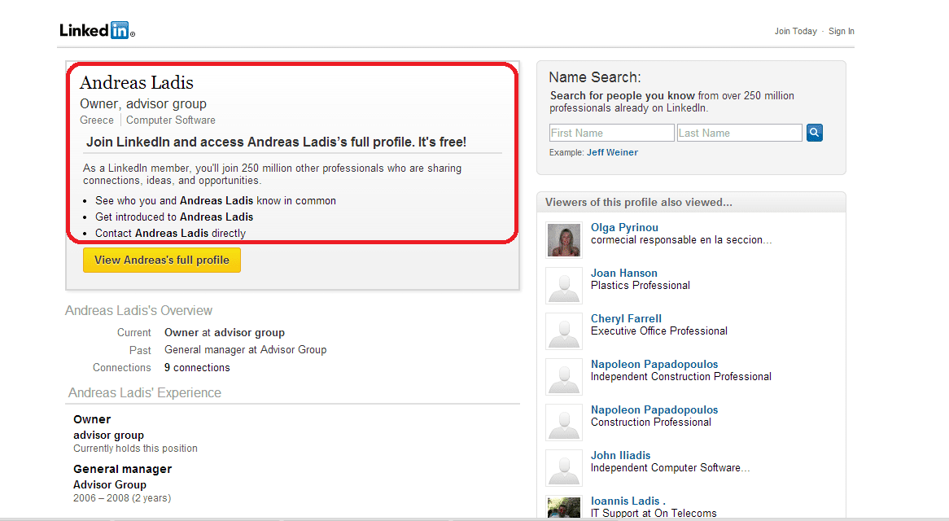Open John Iliadis's profile link
The image size is (949, 521).
pos(620,455)
